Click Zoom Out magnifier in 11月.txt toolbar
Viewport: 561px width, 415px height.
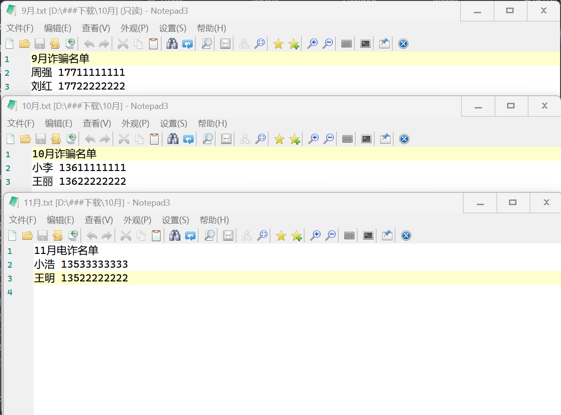(x=330, y=235)
